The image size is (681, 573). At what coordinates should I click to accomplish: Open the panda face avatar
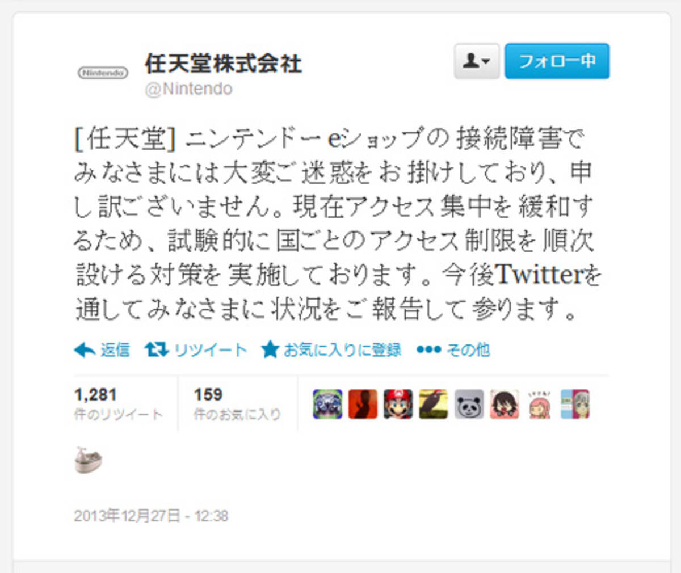pyautogui.click(x=469, y=405)
